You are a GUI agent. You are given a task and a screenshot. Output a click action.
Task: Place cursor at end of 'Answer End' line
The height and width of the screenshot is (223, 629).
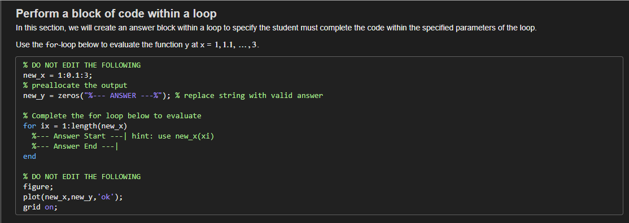117,146
